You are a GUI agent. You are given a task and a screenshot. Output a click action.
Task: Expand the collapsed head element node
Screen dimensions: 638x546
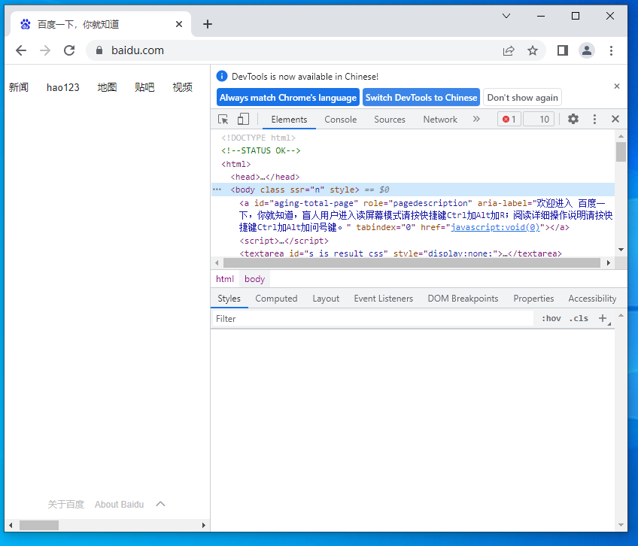coord(265,177)
